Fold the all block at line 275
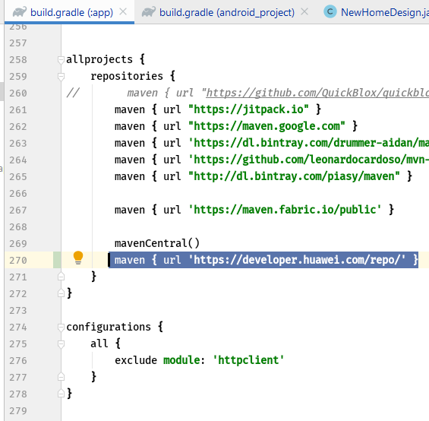The image size is (429, 421). (61, 344)
